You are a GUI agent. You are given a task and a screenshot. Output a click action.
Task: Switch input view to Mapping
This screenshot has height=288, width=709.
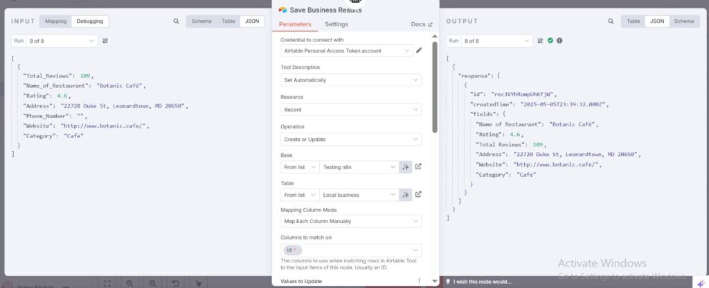(55, 21)
